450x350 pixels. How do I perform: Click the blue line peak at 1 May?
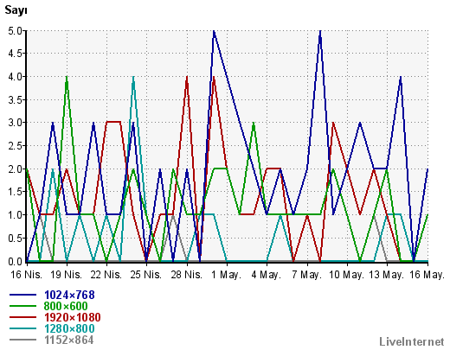coord(214,31)
